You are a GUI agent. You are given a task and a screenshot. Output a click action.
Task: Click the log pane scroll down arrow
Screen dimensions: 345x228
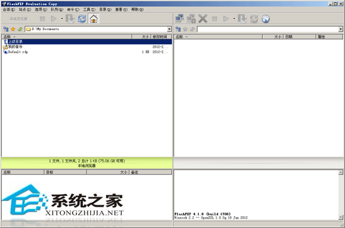tap(341, 217)
